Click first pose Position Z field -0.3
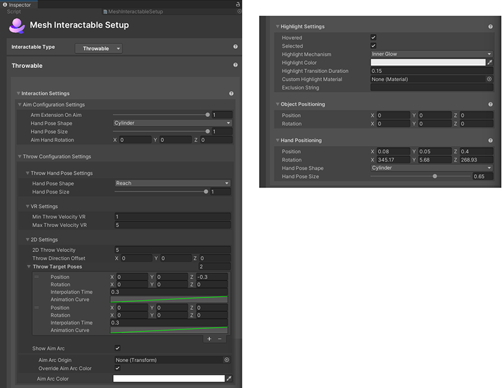The width and height of the screenshot is (503, 388). tap(212, 277)
